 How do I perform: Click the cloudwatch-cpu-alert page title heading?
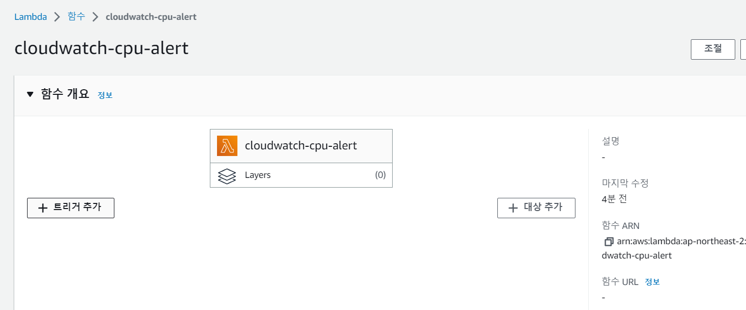tap(102, 48)
